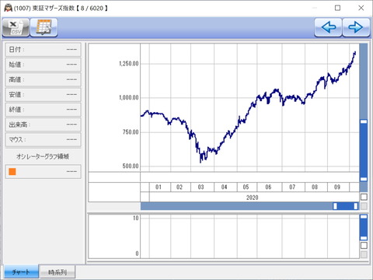Select the 日付 field

[44, 50]
